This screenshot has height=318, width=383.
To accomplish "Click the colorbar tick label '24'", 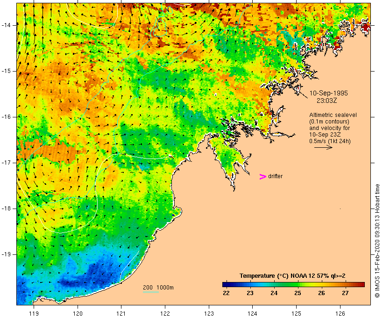I will click(x=274, y=293).
